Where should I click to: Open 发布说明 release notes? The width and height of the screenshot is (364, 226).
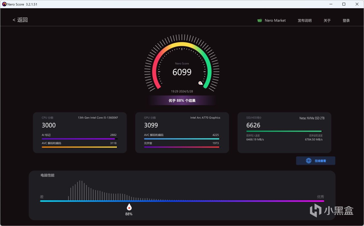coord(305,20)
